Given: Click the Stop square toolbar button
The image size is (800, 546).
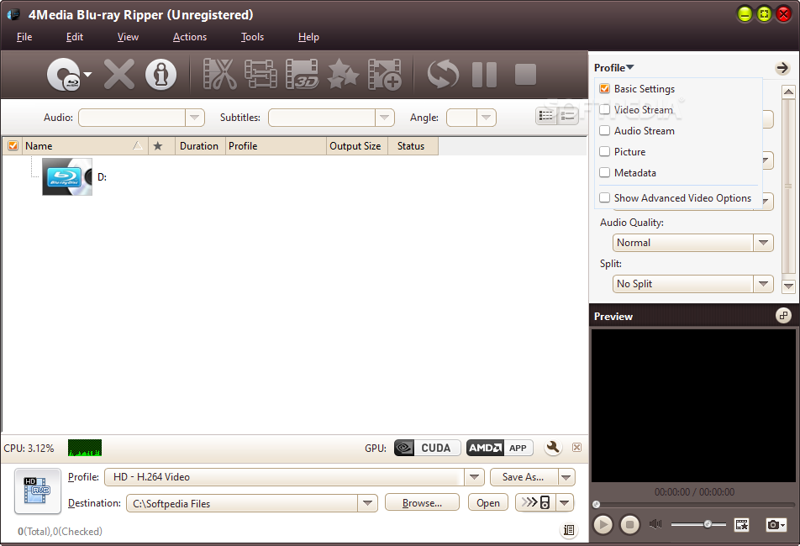Looking at the screenshot, I should point(525,75).
